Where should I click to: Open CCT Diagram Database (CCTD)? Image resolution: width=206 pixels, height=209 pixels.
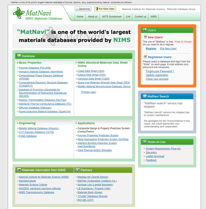tap(36, 132)
